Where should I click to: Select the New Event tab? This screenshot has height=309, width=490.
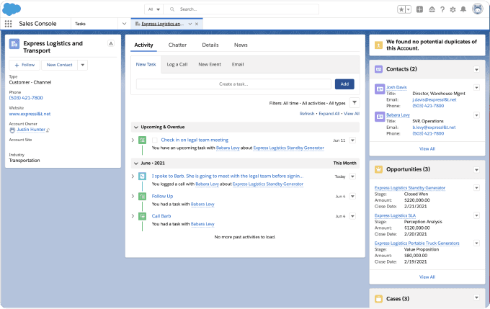210,64
